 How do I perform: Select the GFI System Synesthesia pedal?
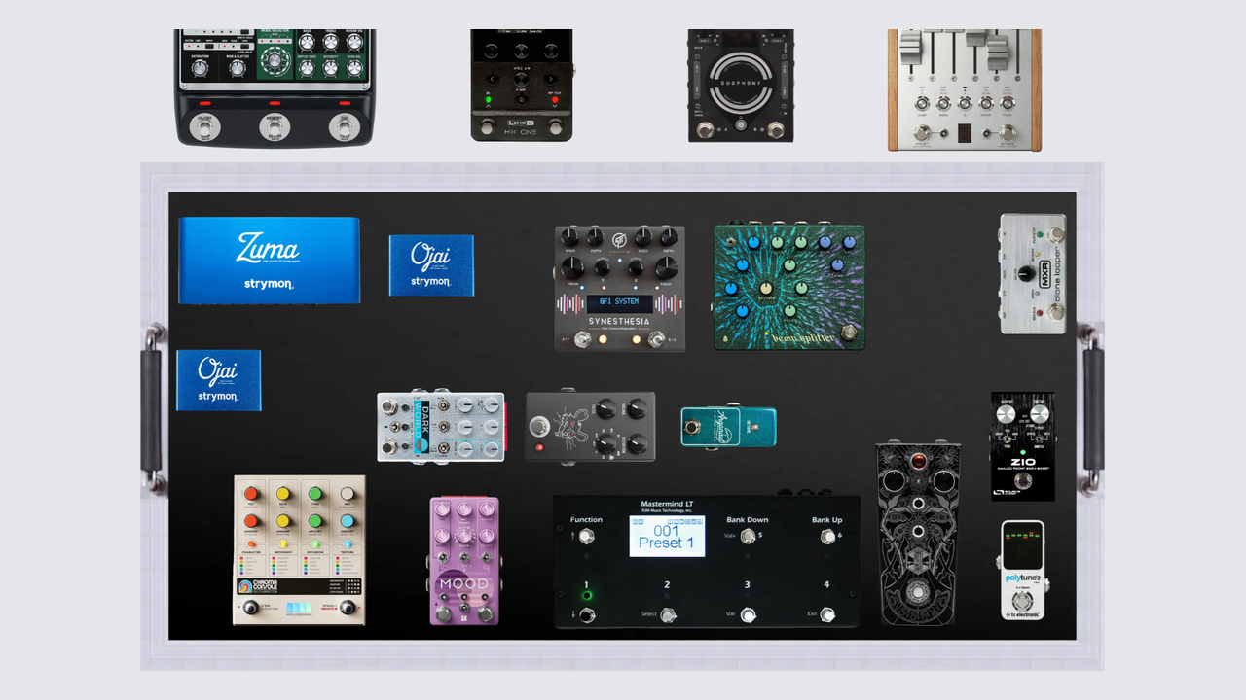pos(620,289)
